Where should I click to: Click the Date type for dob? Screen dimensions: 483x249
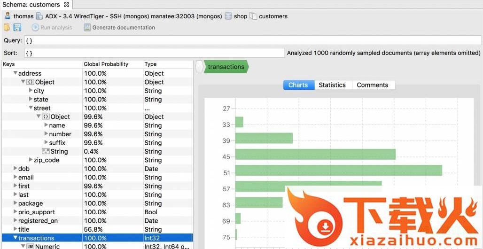pos(151,169)
